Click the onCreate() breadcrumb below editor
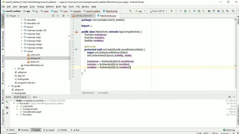 pos(103,93)
